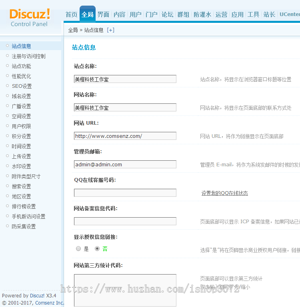Viewport: 300px width, 307px height.
Task: Select the 全局 tab
Action: (x=87, y=14)
